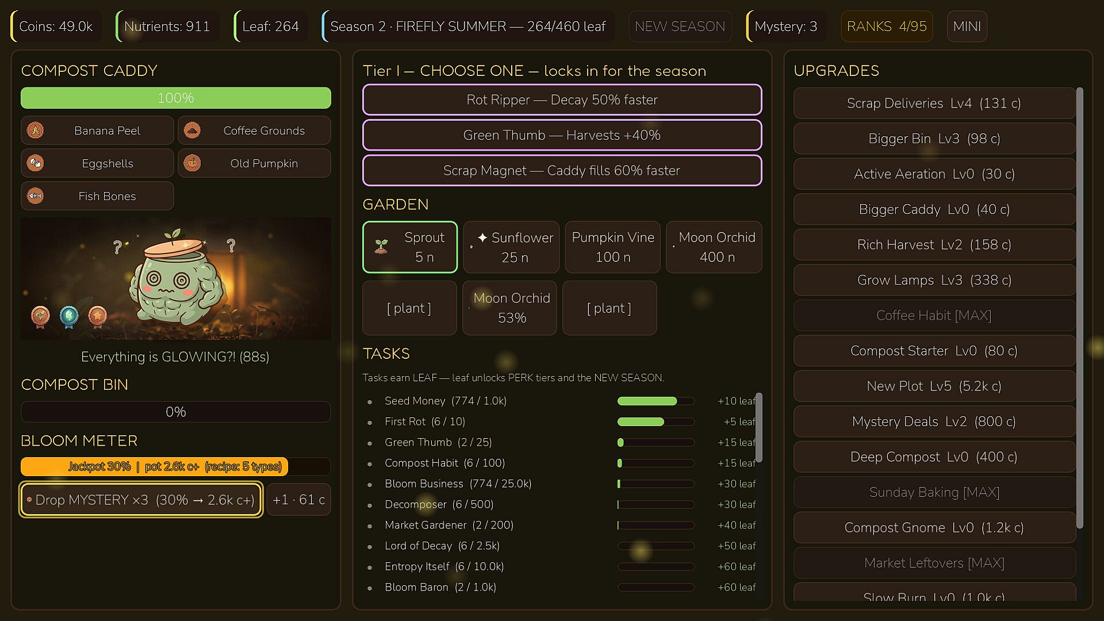Click the Coins: 49.0k counter
The image size is (1104, 621).
tap(56, 26)
